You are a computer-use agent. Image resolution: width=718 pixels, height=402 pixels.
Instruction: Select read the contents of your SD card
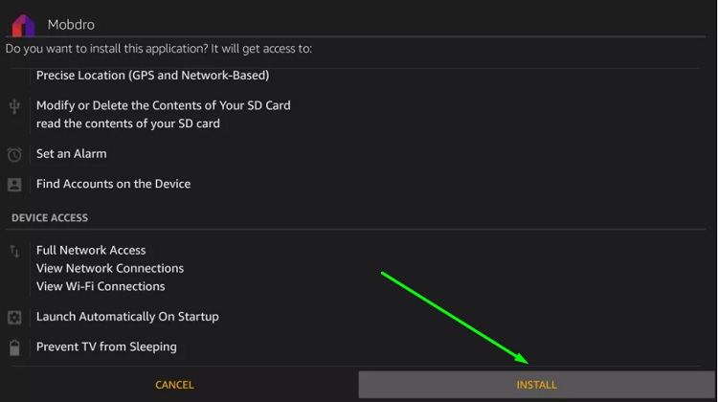point(127,123)
